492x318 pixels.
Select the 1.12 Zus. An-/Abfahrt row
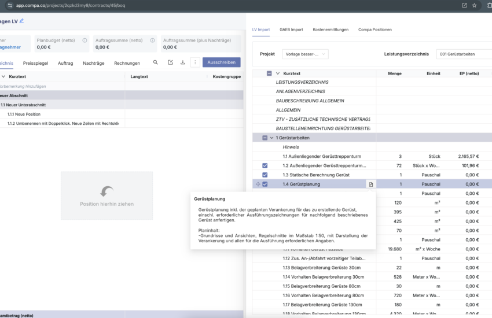(372, 258)
